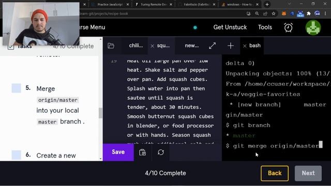The image size is (331, 186).
Task: Open the Get Unstuck menu
Action: 230,27
